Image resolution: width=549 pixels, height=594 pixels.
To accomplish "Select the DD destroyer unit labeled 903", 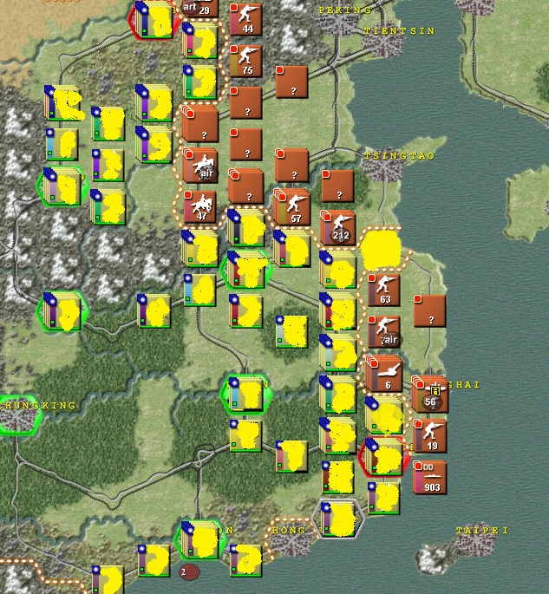I will 429,477.
